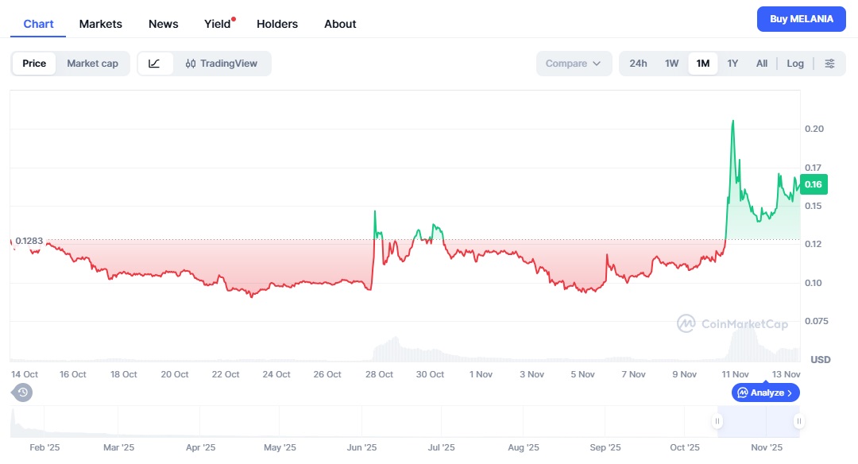Click 11 Nov date on x-axis
The width and height of the screenshot is (858, 464).
pyautogui.click(x=735, y=374)
